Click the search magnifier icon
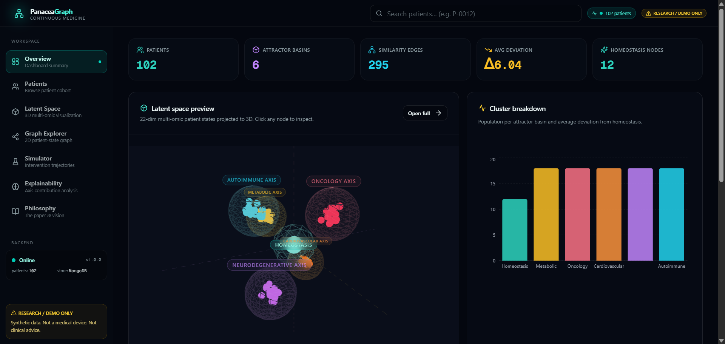725x344 pixels. 379,14
